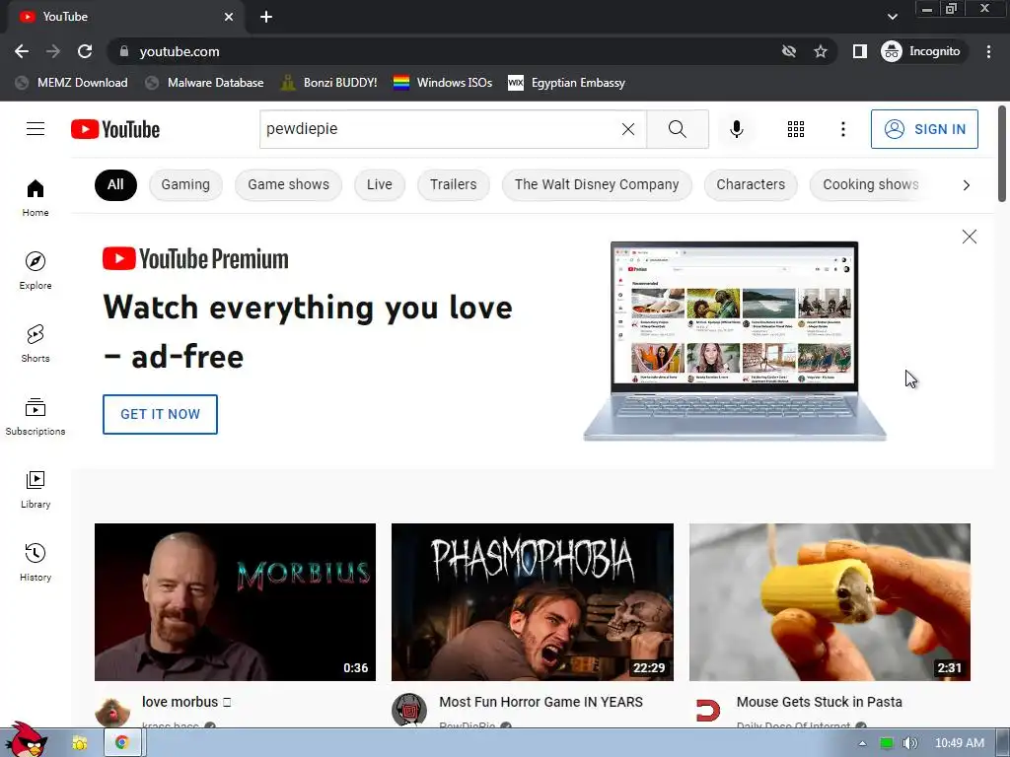Image resolution: width=1010 pixels, height=757 pixels.
Task: Open Subscriptions in the sidebar
Action: (x=36, y=417)
